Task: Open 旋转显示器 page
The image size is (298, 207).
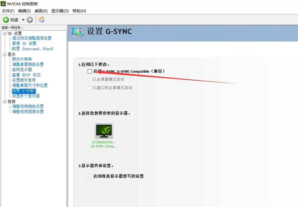Action: point(22,70)
